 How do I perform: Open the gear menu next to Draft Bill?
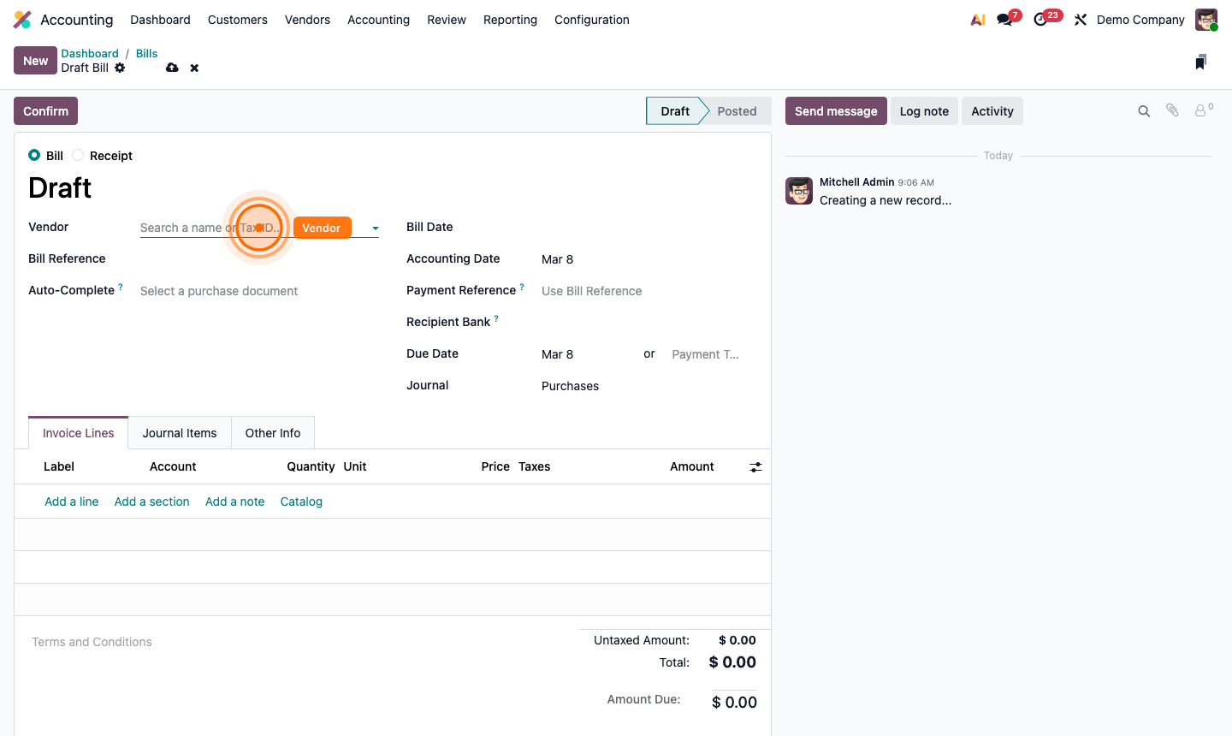pyautogui.click(x=120, y=68)
